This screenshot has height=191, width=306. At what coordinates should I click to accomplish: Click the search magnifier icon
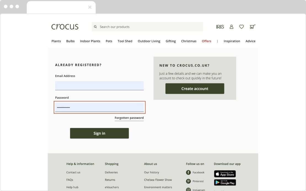point(95,27)
